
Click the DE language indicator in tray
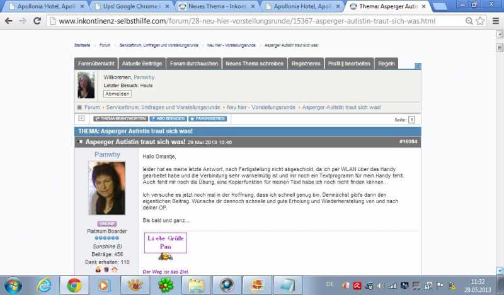tap(330, 284)
